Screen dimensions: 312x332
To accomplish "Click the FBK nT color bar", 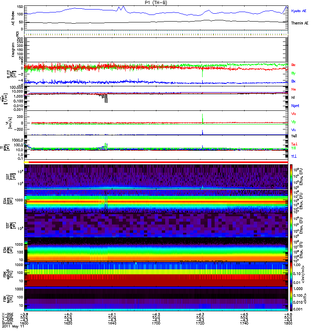I will 291,299.
